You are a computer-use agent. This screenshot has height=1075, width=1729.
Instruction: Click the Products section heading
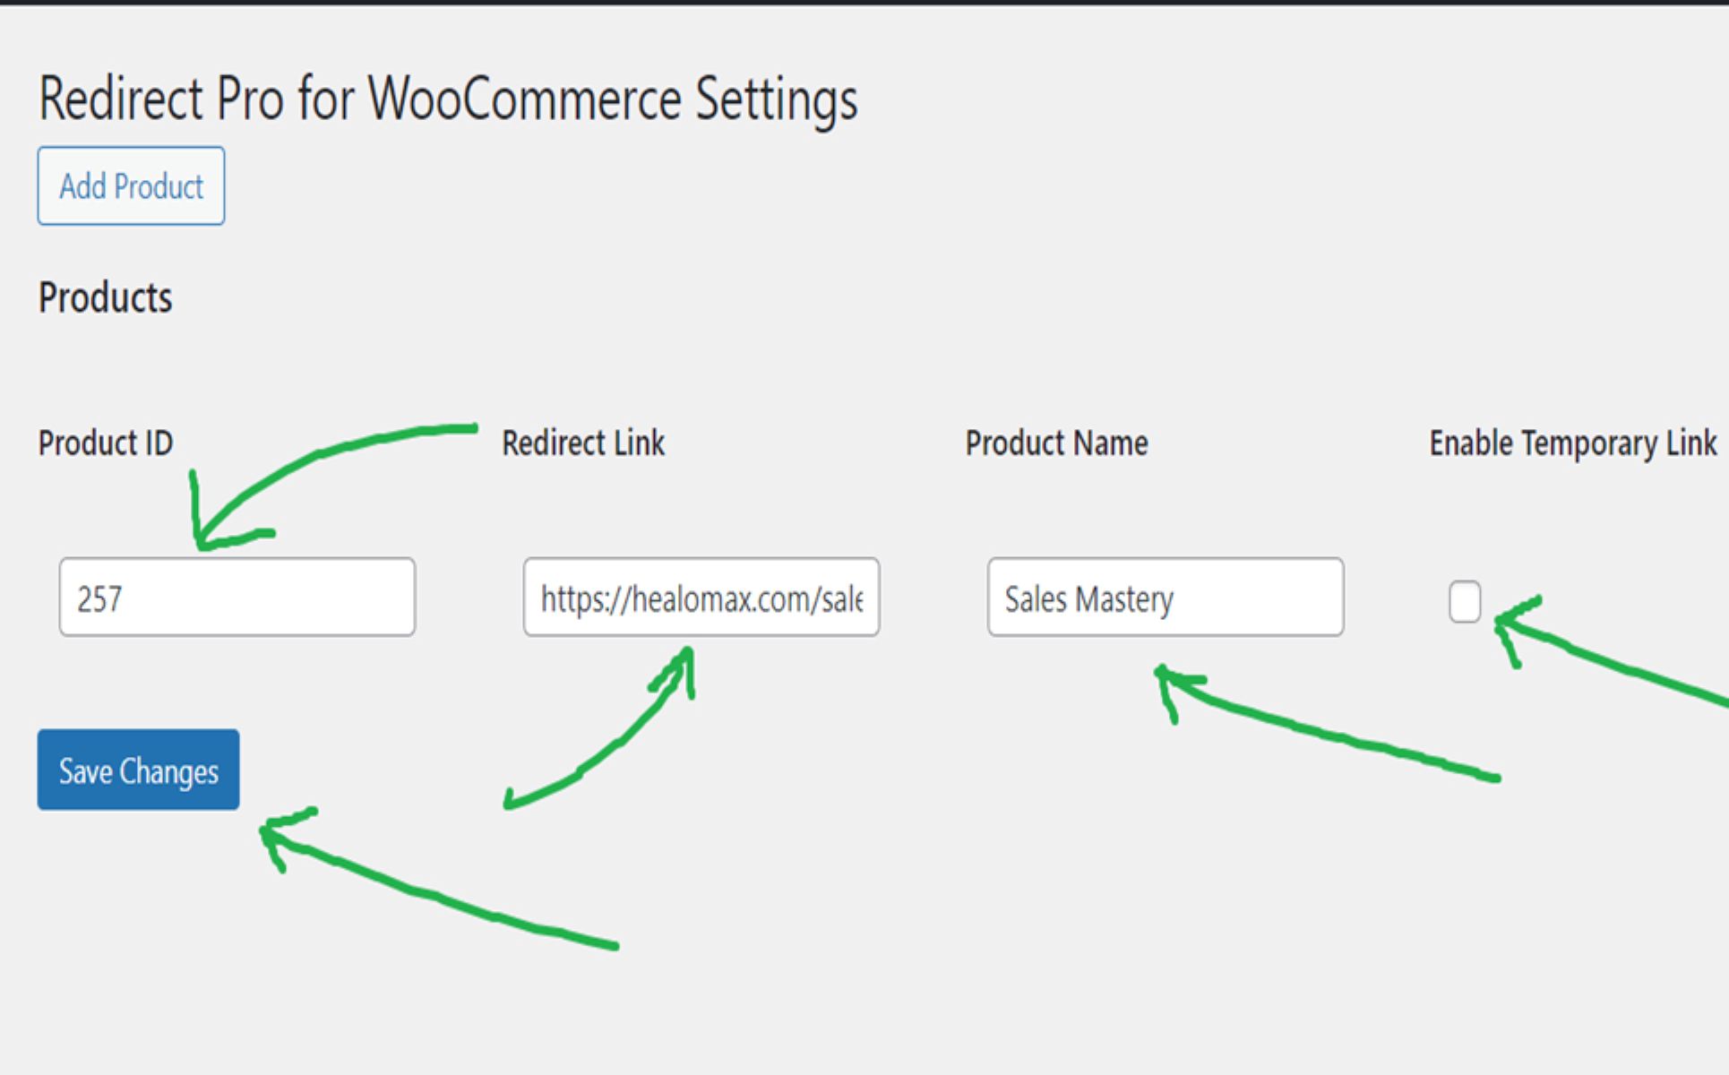pyautogui.click(x=105, y=297)
